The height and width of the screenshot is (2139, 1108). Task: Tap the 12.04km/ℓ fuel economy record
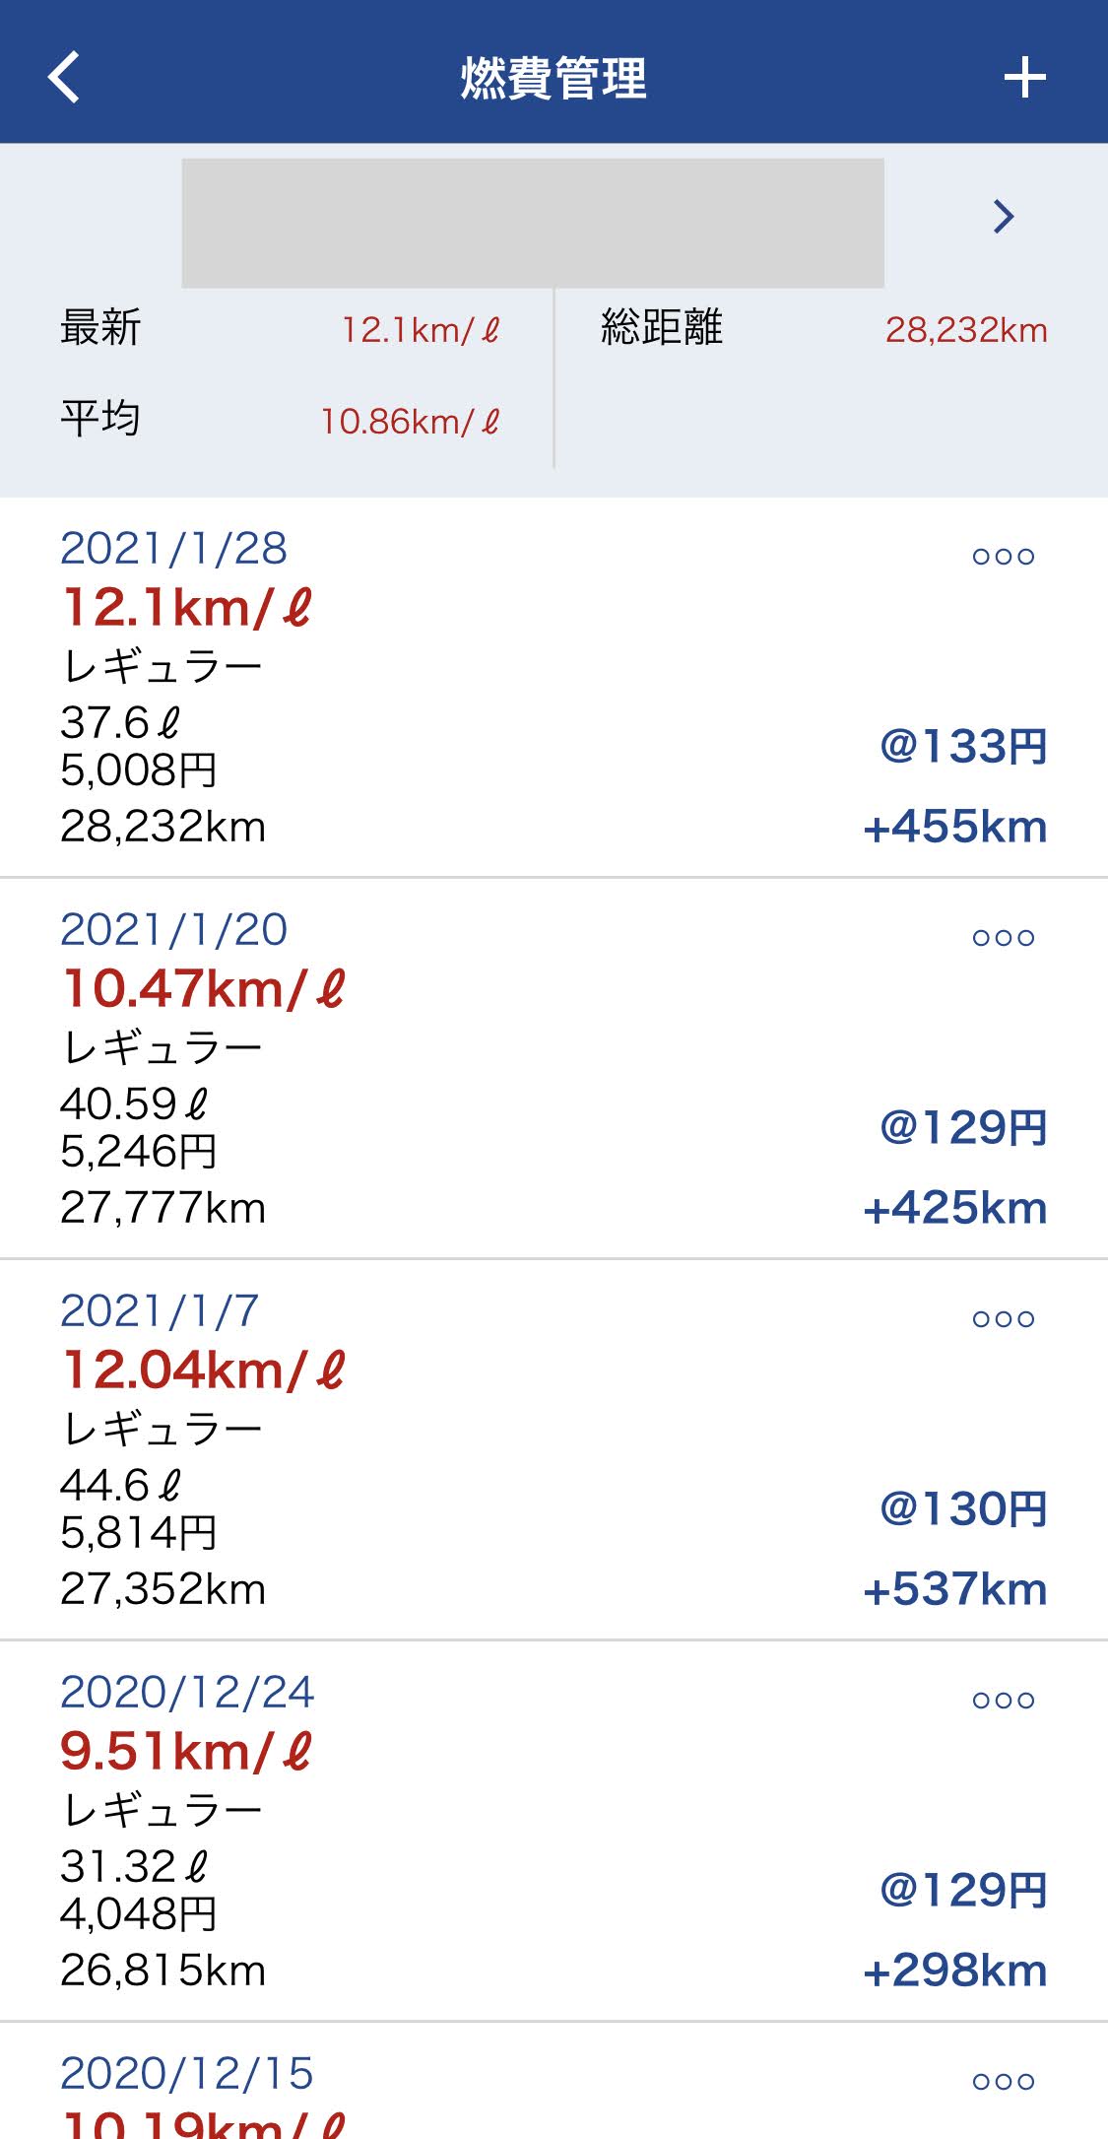(x=204, y=1370)
